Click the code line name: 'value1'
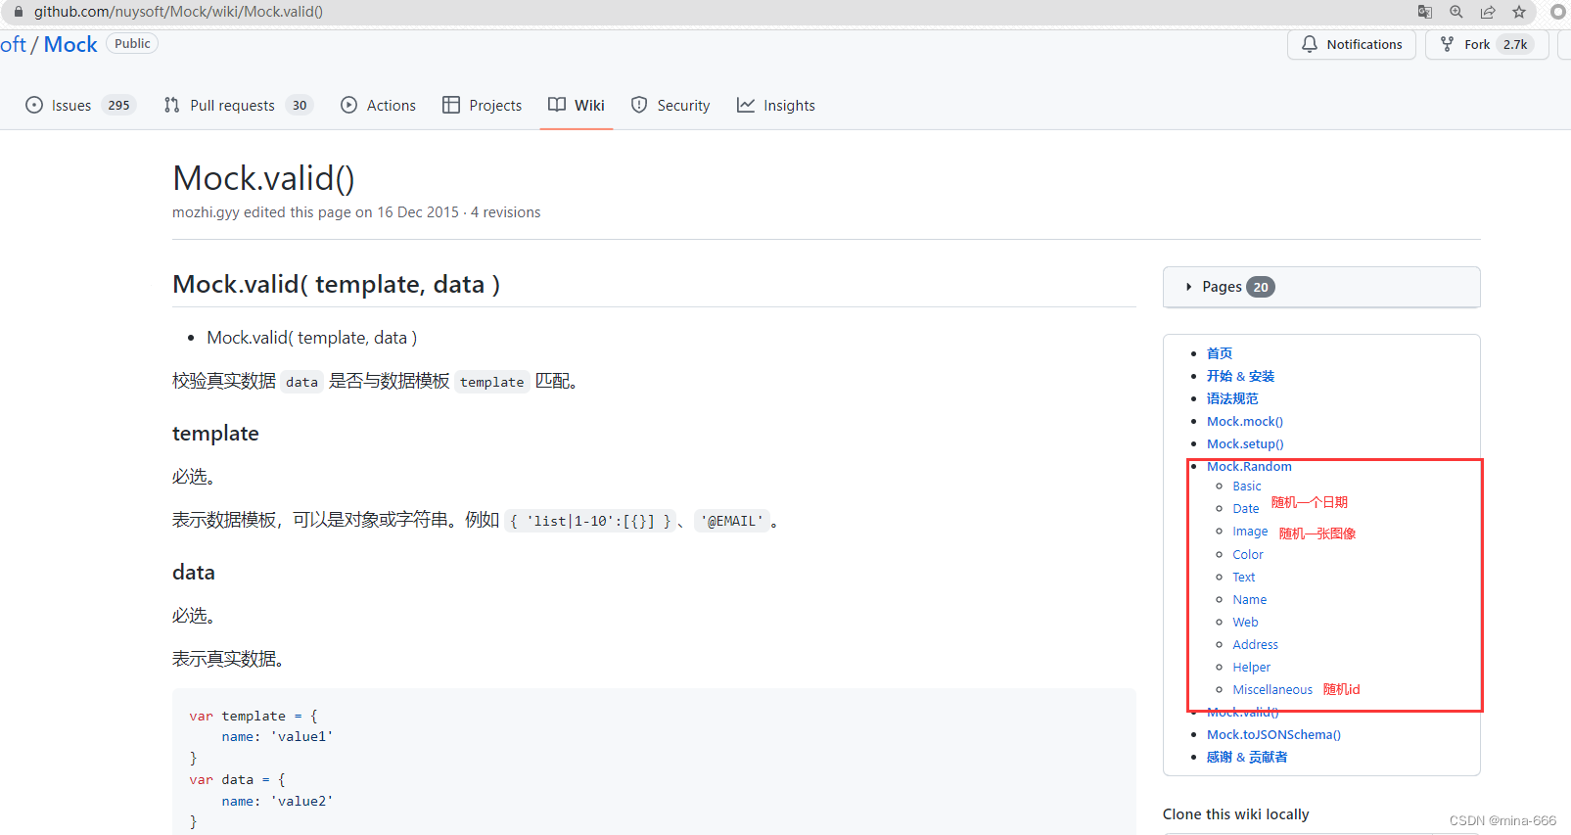Screen dimensions: 1571x835 (x=277, y=736)
